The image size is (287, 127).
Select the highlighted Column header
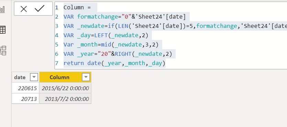[x=65, y=77]
